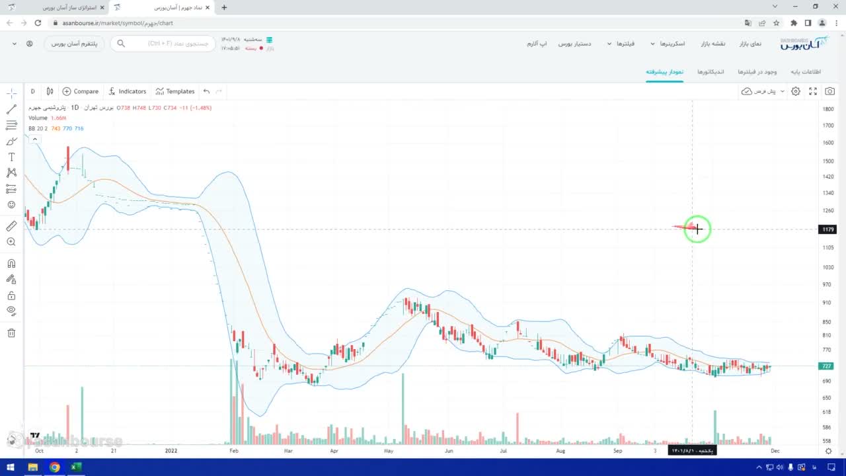Image resolution: width=846 pixels, height=476 pixels.
Task: Open the D interval selector
Action: (x=32, y=91)
